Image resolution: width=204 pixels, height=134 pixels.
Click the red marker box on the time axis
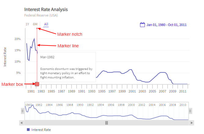pyautogui.click(x=37, y=84)
